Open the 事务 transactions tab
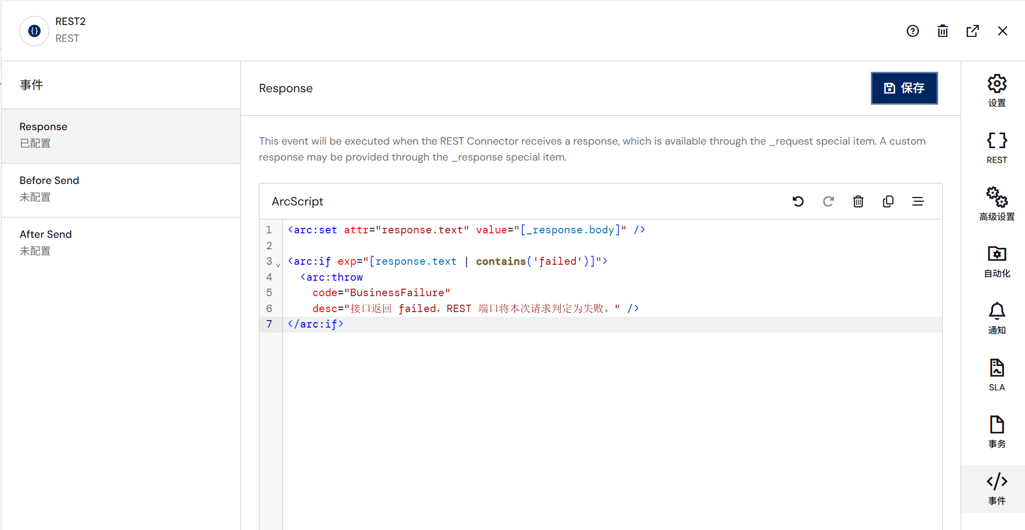The width and height of the screenshot is (1025, 530). tap(997, 432)
